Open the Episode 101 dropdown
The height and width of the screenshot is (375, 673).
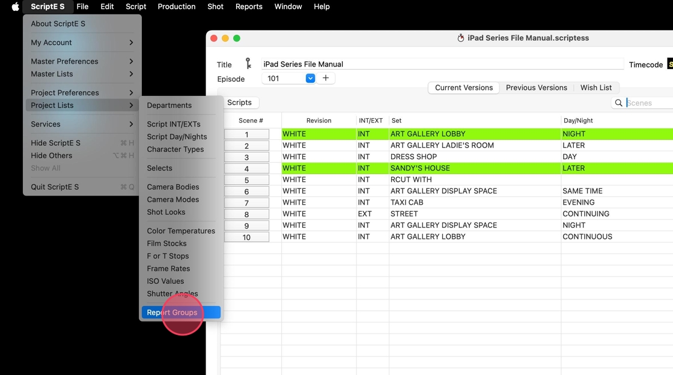(x=310, y=79)
